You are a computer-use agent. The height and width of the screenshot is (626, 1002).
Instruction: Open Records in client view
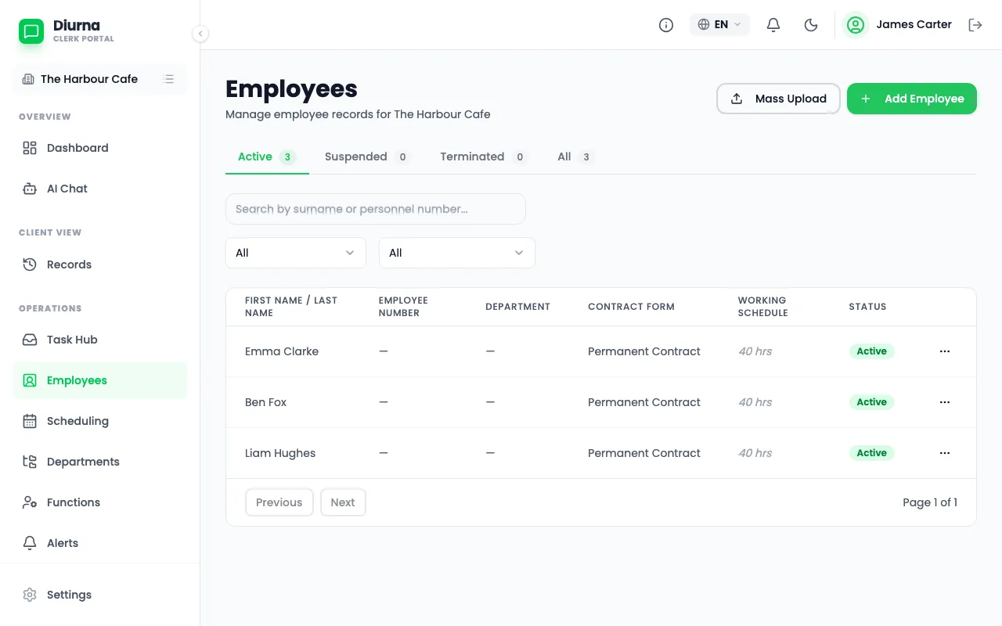(x=100, y=264)
